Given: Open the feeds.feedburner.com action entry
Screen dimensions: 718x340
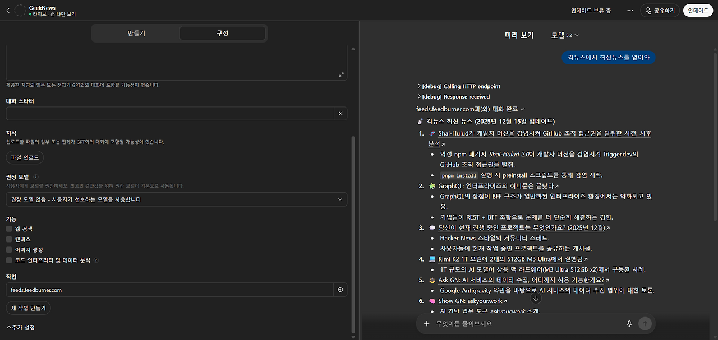Looking at the screenshot, I should coord(170,290).
